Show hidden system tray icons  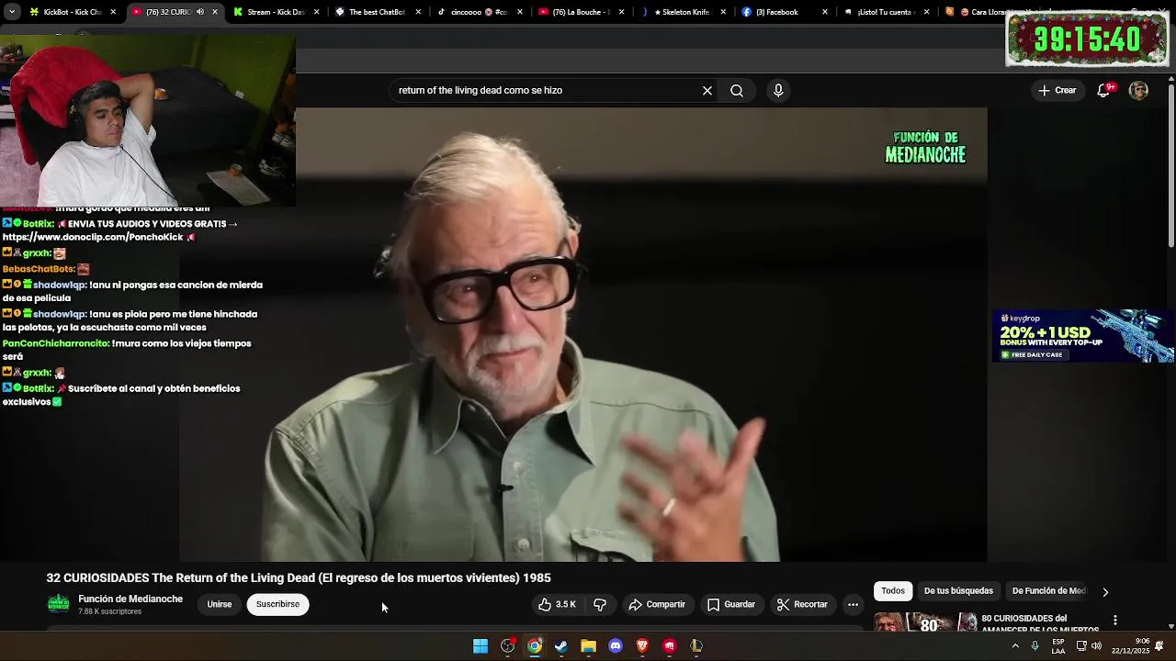[1015, 646]
